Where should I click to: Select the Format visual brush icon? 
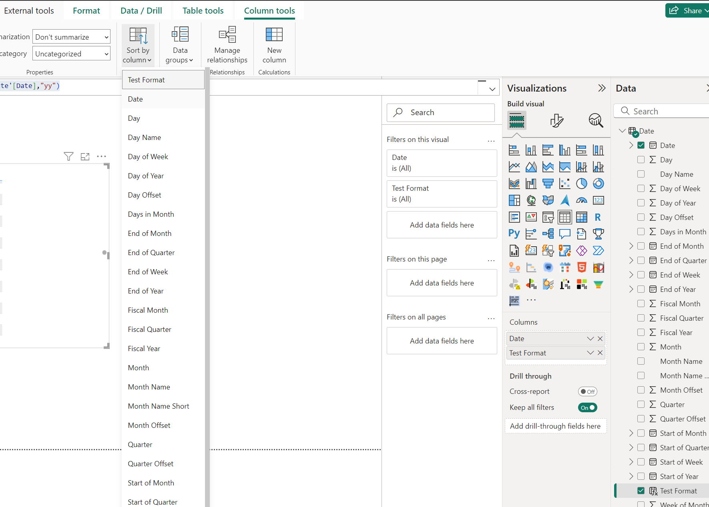[x=556, y=120]
